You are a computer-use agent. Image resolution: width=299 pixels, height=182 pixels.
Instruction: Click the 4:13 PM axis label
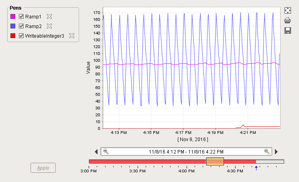coord(119,133)
